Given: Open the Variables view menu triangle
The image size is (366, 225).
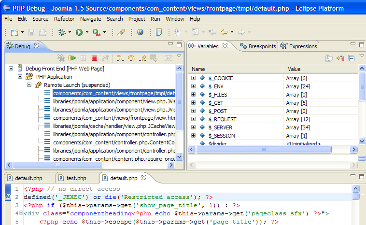Looking at the screenshot, I should 362,56.
